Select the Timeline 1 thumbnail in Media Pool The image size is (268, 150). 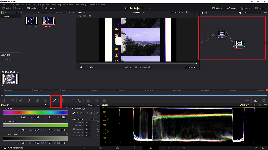pos(49,21)
